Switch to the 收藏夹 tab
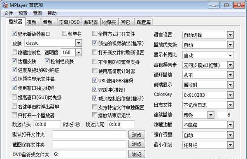Image resolution: width=247 pixels, height=159 pixels. tap(109, 22)
